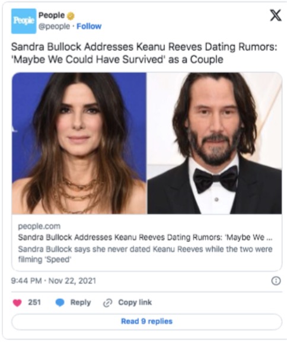Image resolution: width=287 pixels, height=344 pixels.
Task: Click the Reply label
Action: (81, 302)
